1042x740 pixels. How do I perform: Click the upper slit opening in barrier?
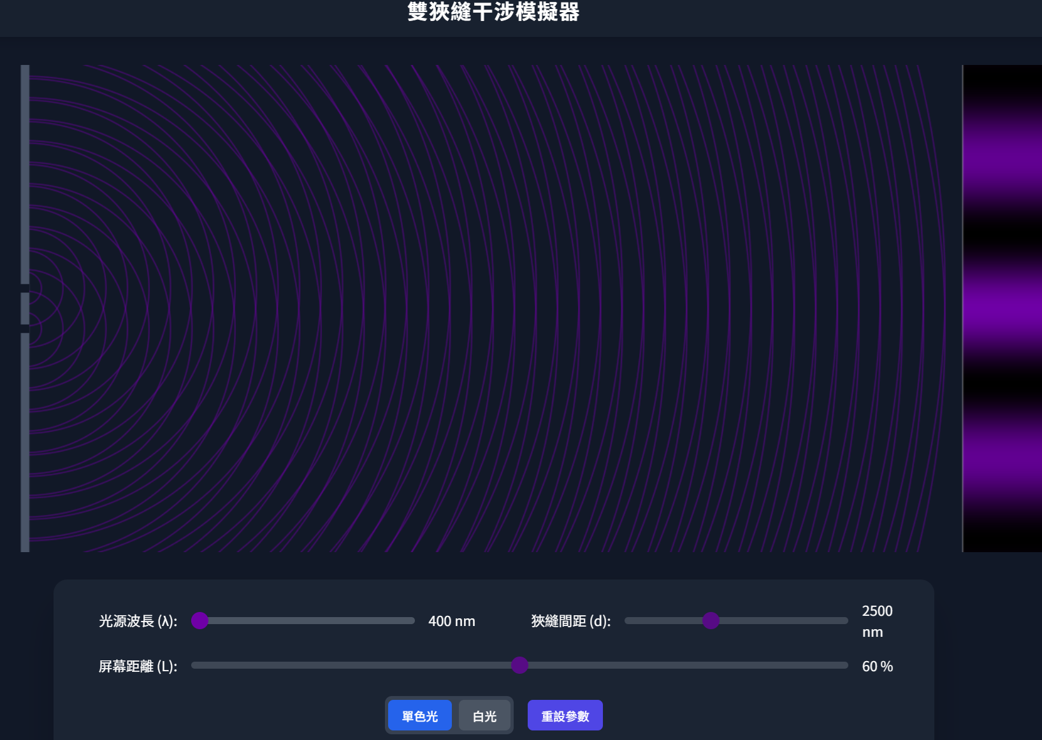25,288
